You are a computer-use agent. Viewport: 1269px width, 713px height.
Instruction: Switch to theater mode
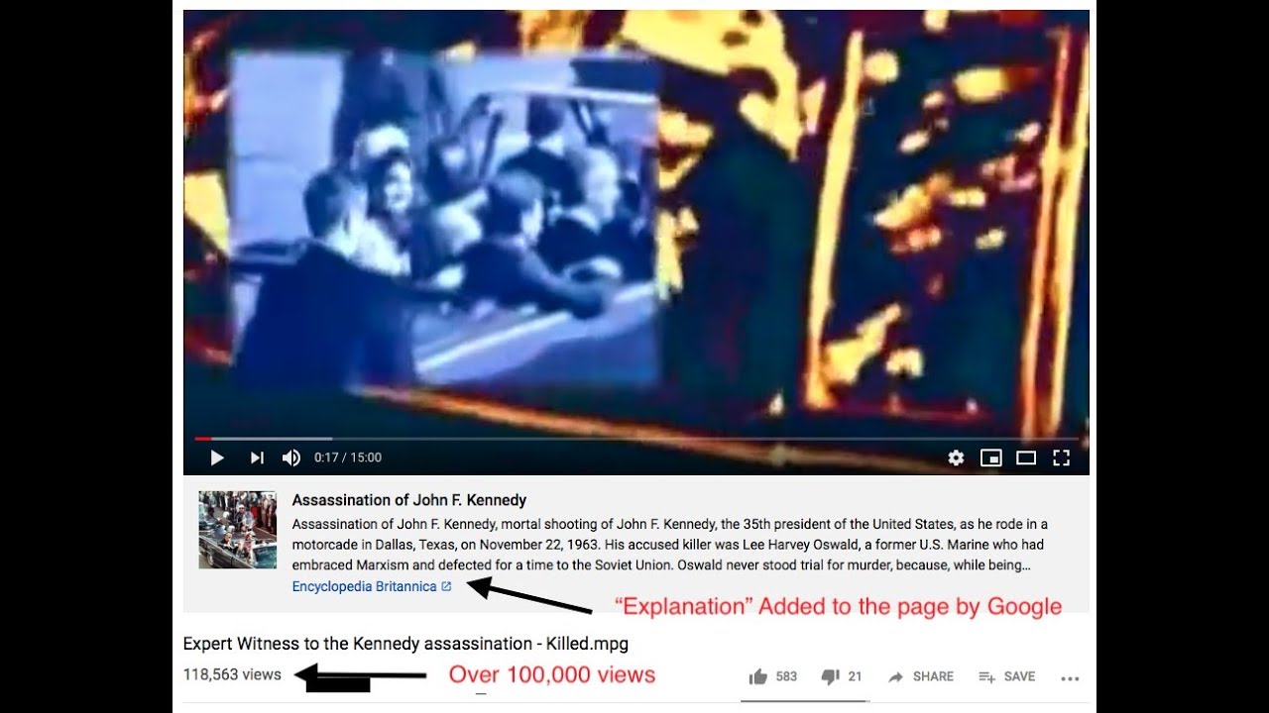[1026, 458]
